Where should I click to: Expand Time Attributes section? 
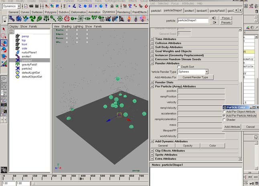click(x=152, y=39)
